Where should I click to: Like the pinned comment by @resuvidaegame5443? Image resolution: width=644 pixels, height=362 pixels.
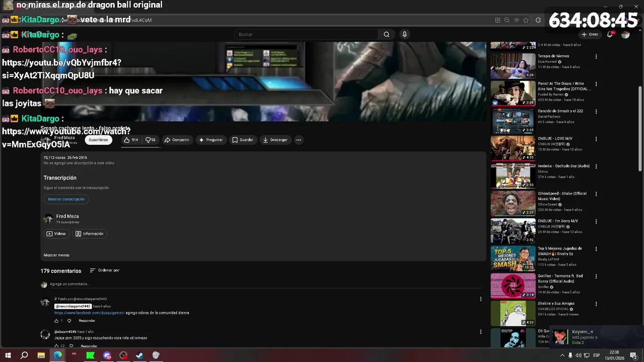coord(56,321)
